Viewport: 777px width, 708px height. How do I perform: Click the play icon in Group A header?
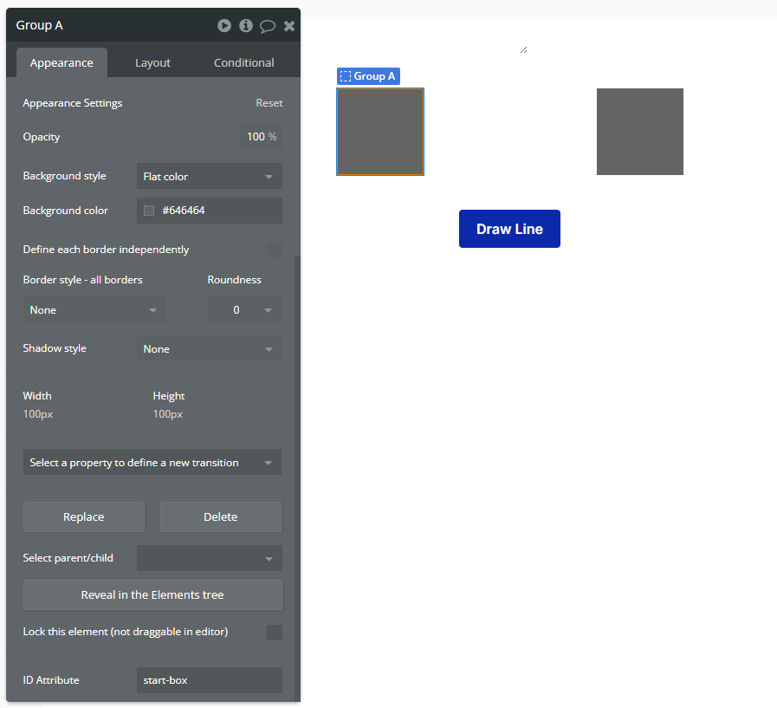click(x=224, y=25)
